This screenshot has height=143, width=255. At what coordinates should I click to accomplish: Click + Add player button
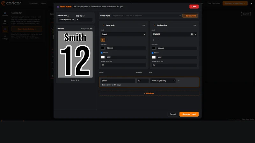[x=149, y=93]
